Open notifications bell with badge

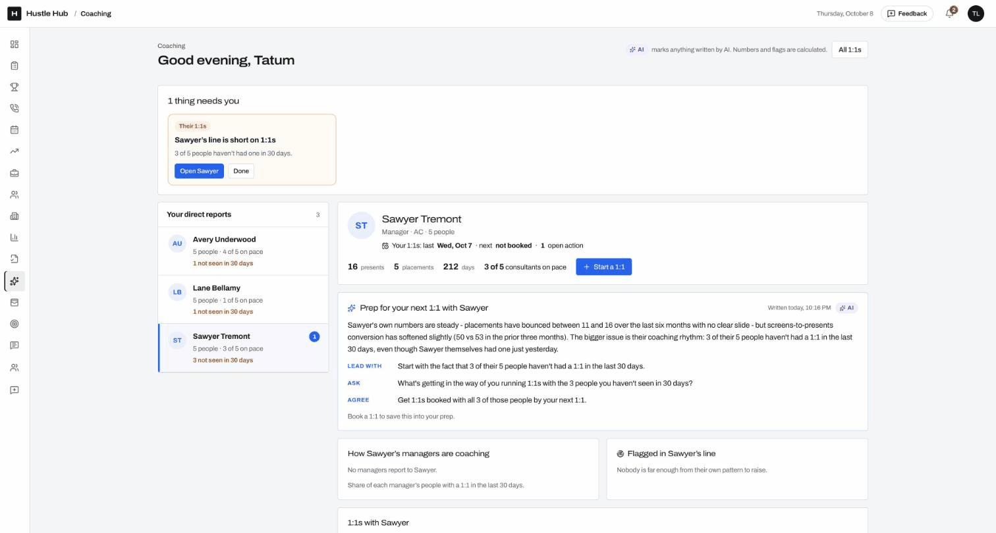(x=950, y=13)
